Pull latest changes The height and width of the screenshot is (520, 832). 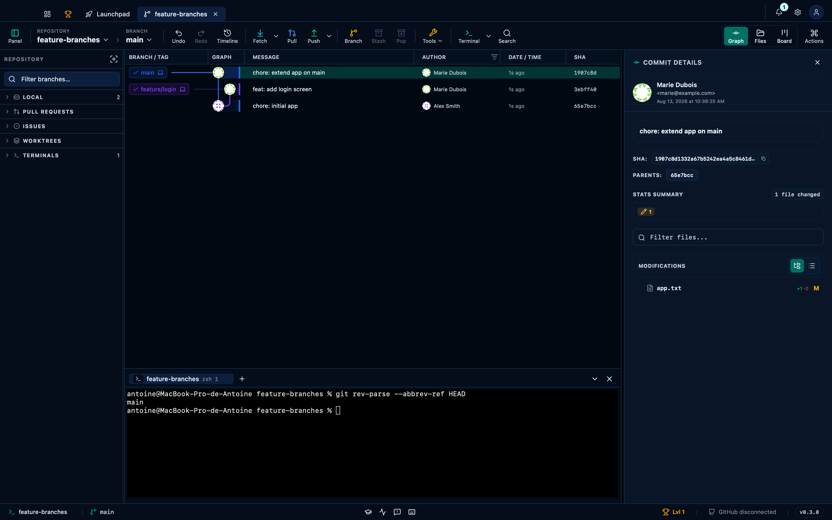tap(292, 36)
